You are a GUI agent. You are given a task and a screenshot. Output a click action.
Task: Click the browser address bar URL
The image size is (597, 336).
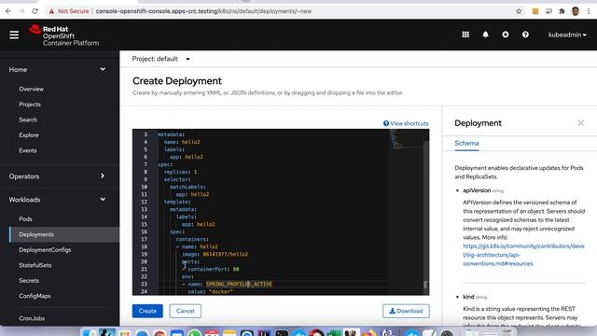click(x=203, y=11)
